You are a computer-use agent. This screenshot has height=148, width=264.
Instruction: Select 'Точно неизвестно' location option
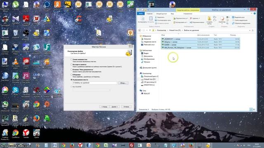71,59
